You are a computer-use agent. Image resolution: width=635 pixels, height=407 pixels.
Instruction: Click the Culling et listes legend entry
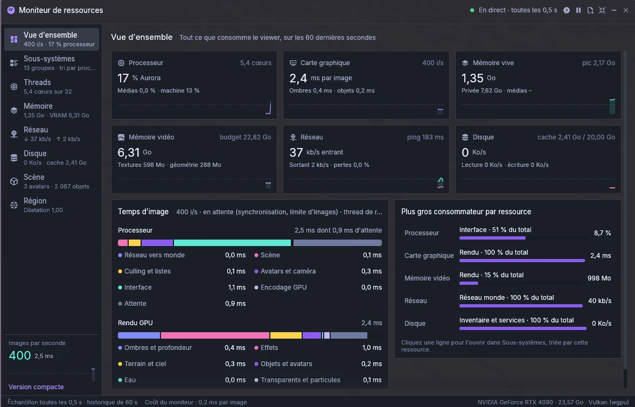(x=182, y=271)
